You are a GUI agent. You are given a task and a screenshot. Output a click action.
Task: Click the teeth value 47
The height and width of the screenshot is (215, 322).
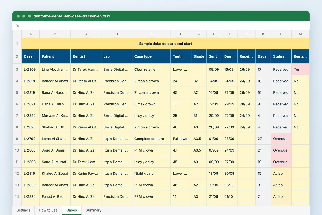(x=181, y=150)
